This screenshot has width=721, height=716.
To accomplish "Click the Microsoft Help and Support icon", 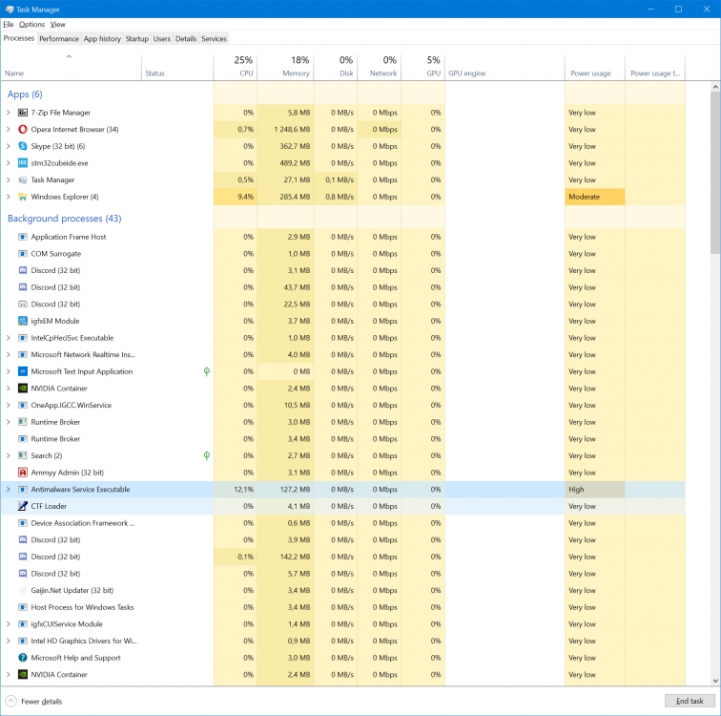I will click(23, 658).
